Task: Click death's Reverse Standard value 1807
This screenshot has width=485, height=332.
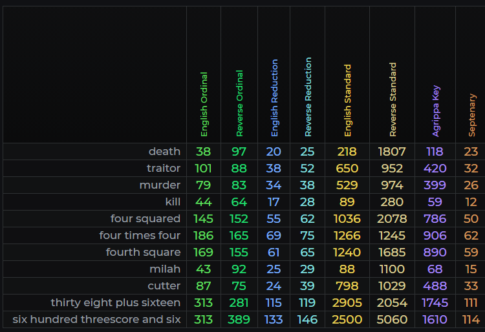Action: (x=392, y=151)
